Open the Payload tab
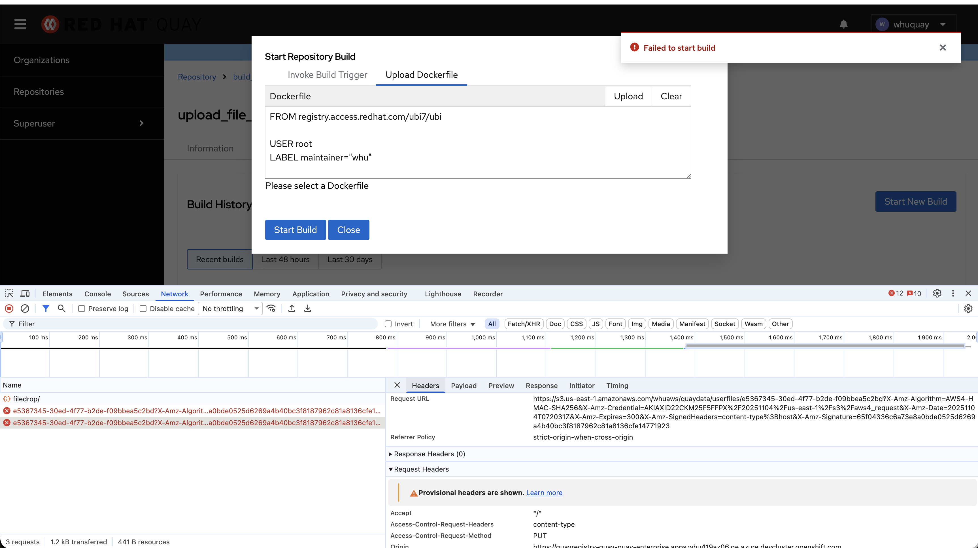 (464, 386)
